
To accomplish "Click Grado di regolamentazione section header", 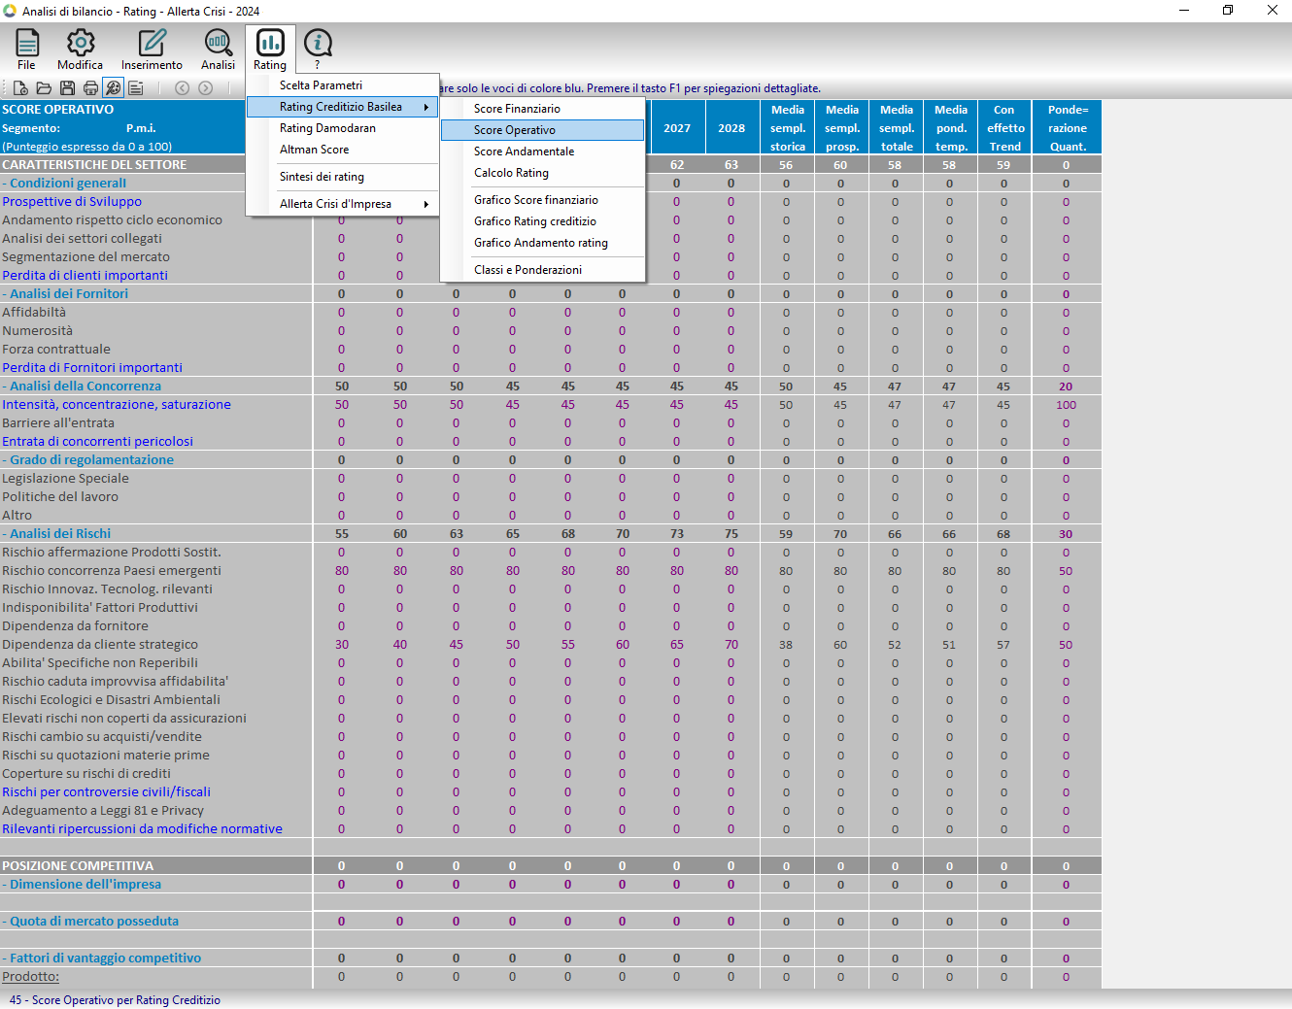I will pyautogui.click(x=87, y=460).
